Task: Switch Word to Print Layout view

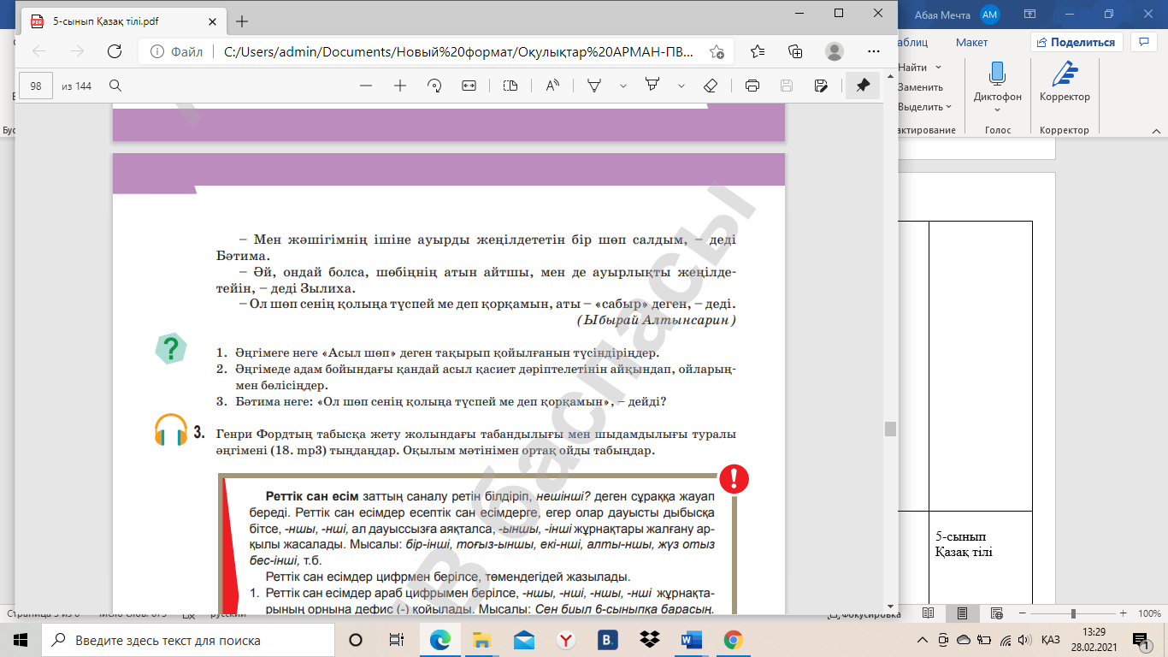Action: 963,613
